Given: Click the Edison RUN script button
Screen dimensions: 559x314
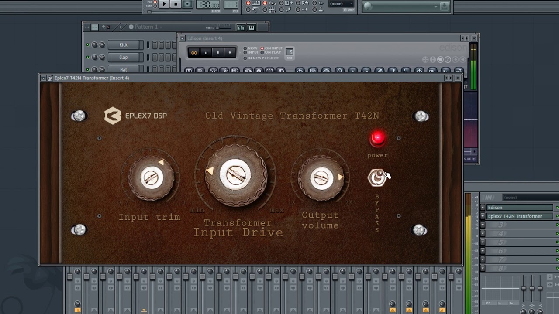Looking at the screenshot, I should [x=313, y=70].
